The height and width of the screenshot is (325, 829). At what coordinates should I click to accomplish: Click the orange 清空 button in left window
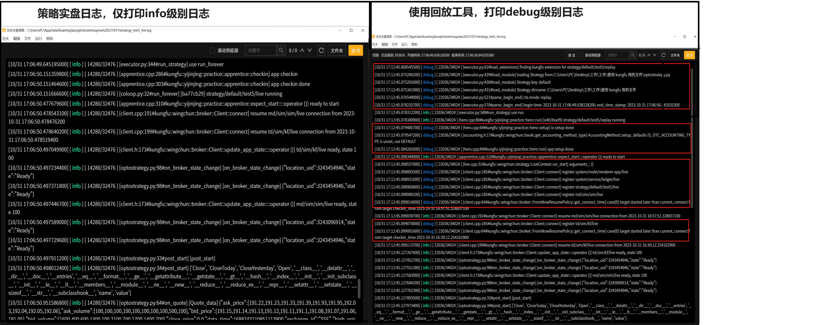coord(356,51)
